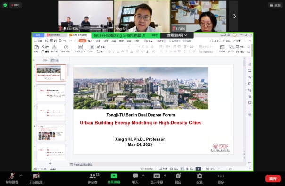Open the reactions smiley icon
The image size is (285, 186).
pos(178,176)
